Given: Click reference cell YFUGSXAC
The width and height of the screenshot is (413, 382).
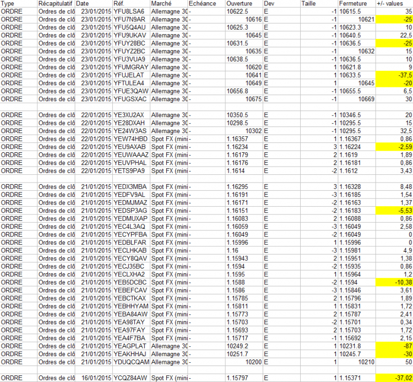Looking at the screenshot, I should (132, 99).
